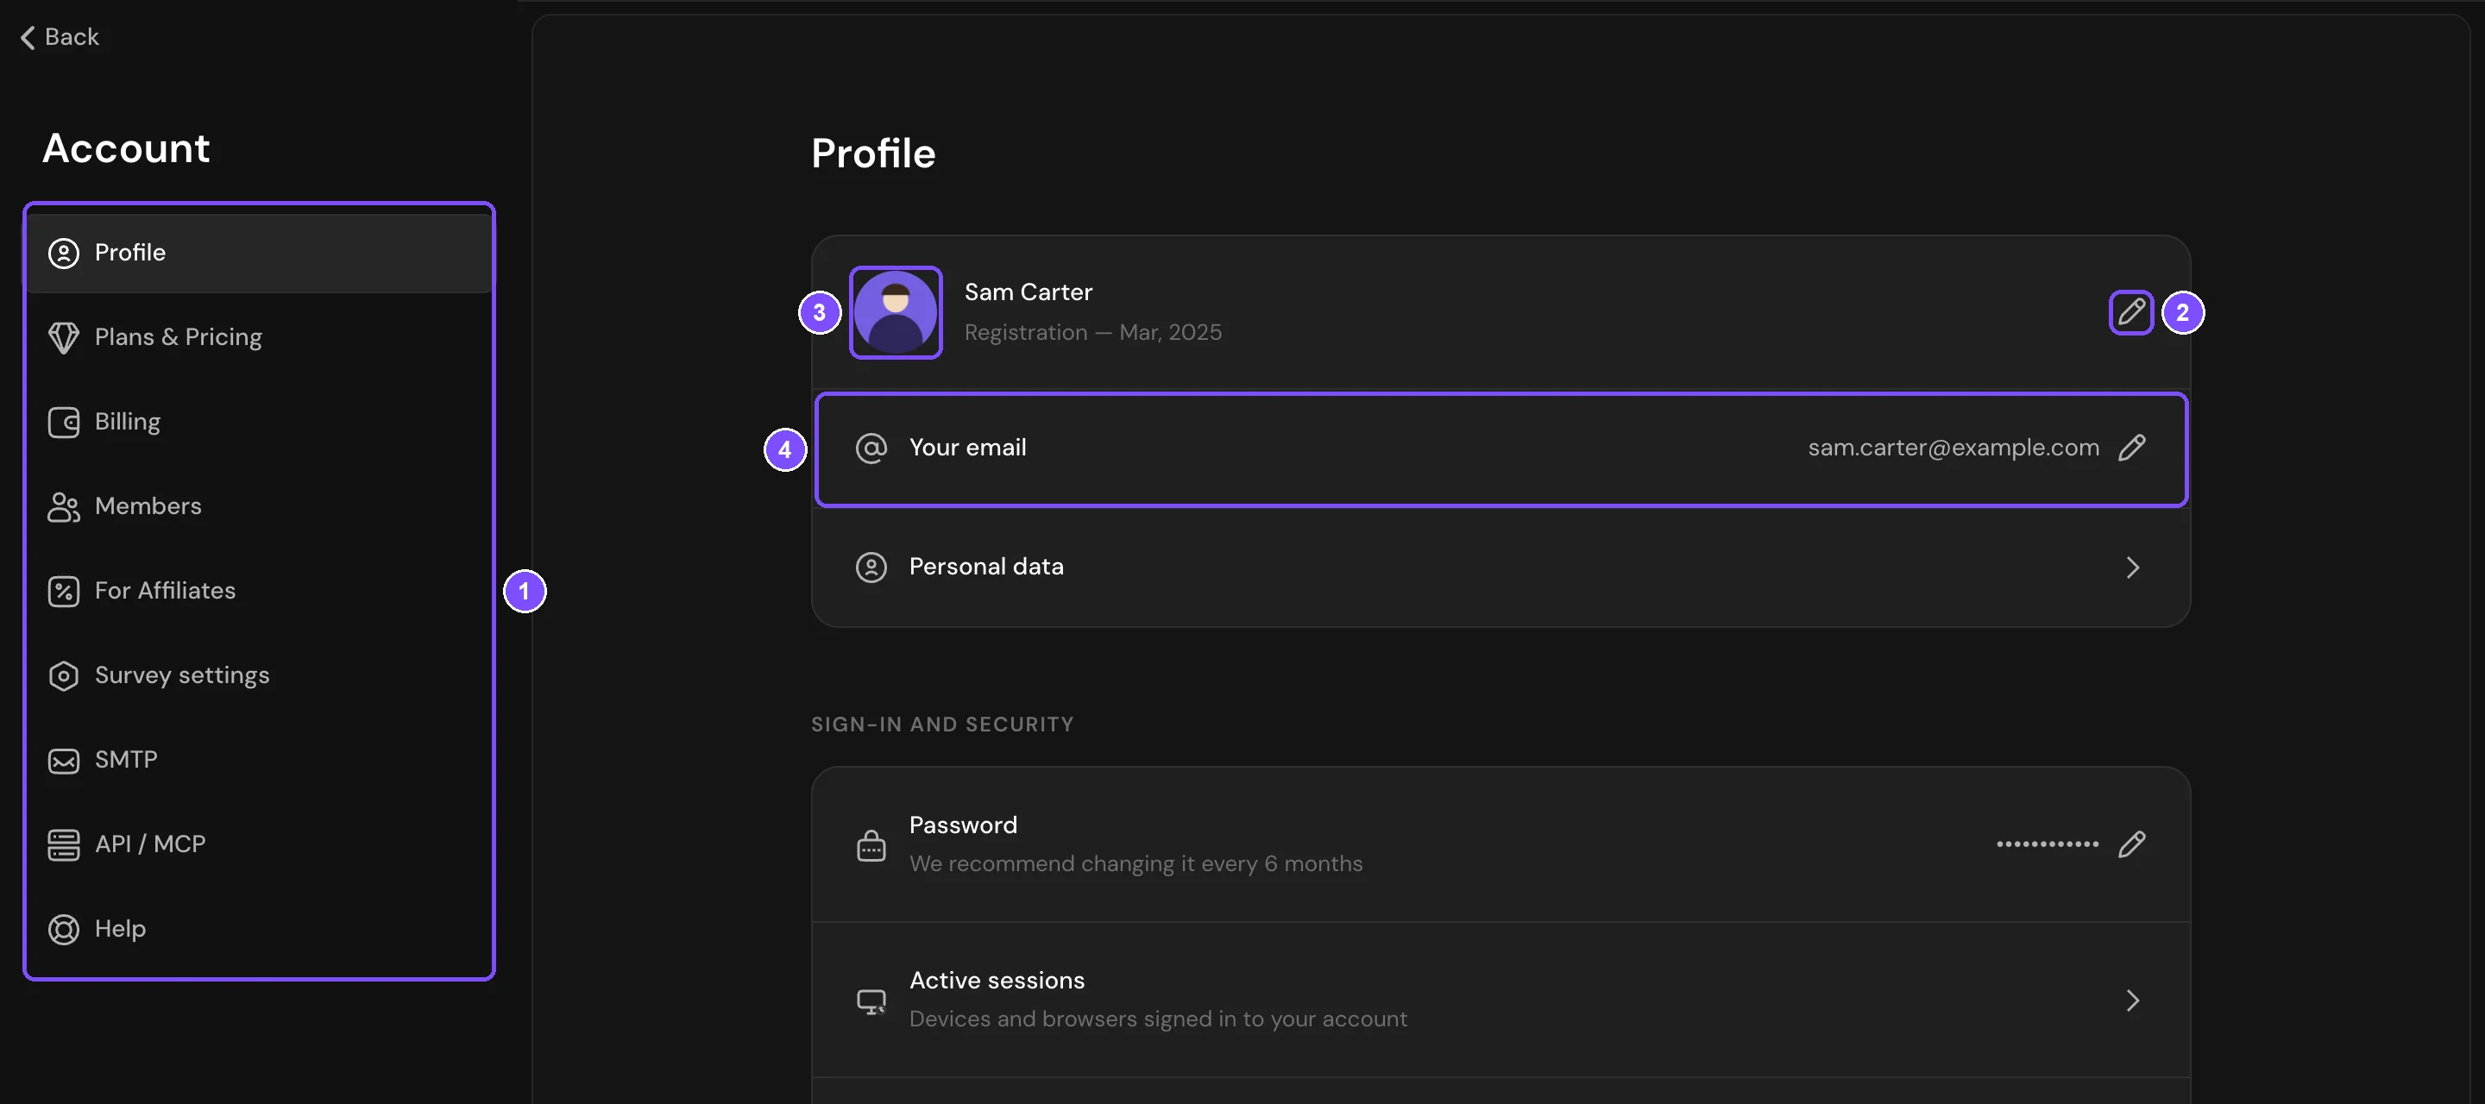Click the Password label
This screenshot has height=1104, width=2485.
(963, 825)
